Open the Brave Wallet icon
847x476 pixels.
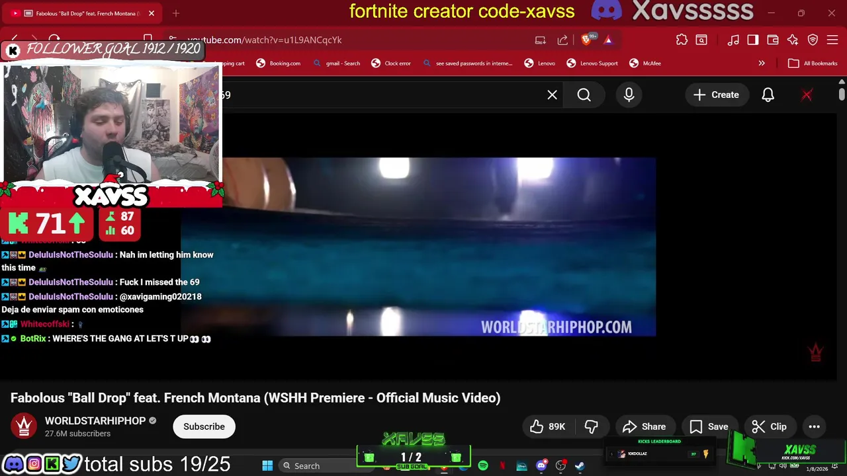773,40
